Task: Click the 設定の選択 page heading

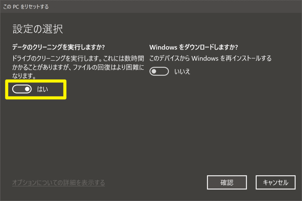Action: (x=38, y=29)
